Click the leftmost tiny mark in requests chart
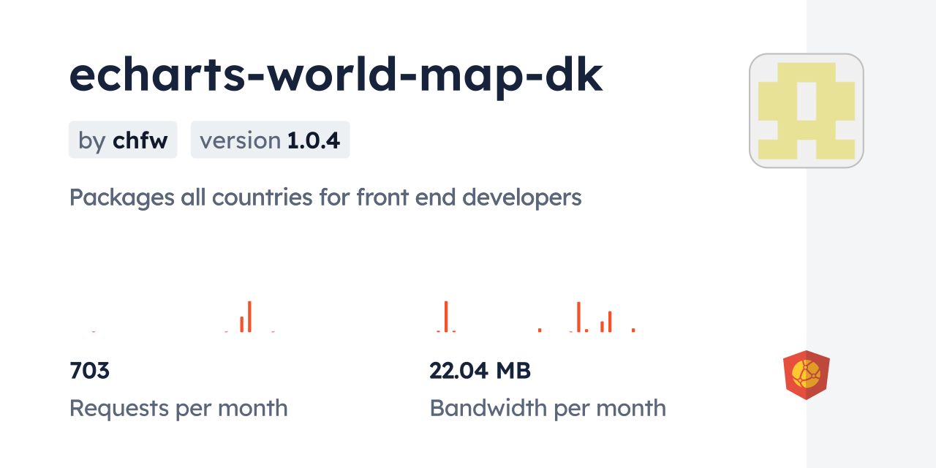 coord(94,331)
